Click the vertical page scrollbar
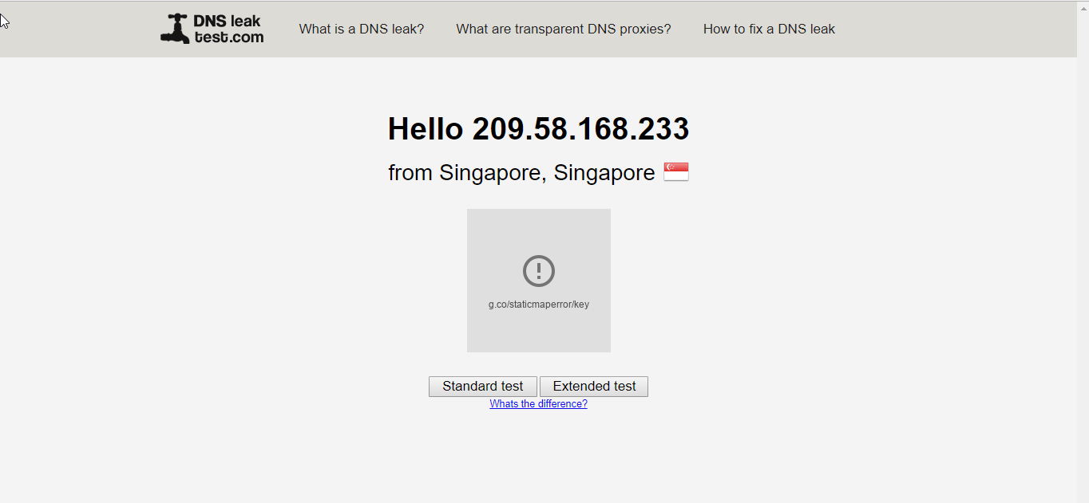This screenshot has height=503, width=1089. pos(1083,252)
